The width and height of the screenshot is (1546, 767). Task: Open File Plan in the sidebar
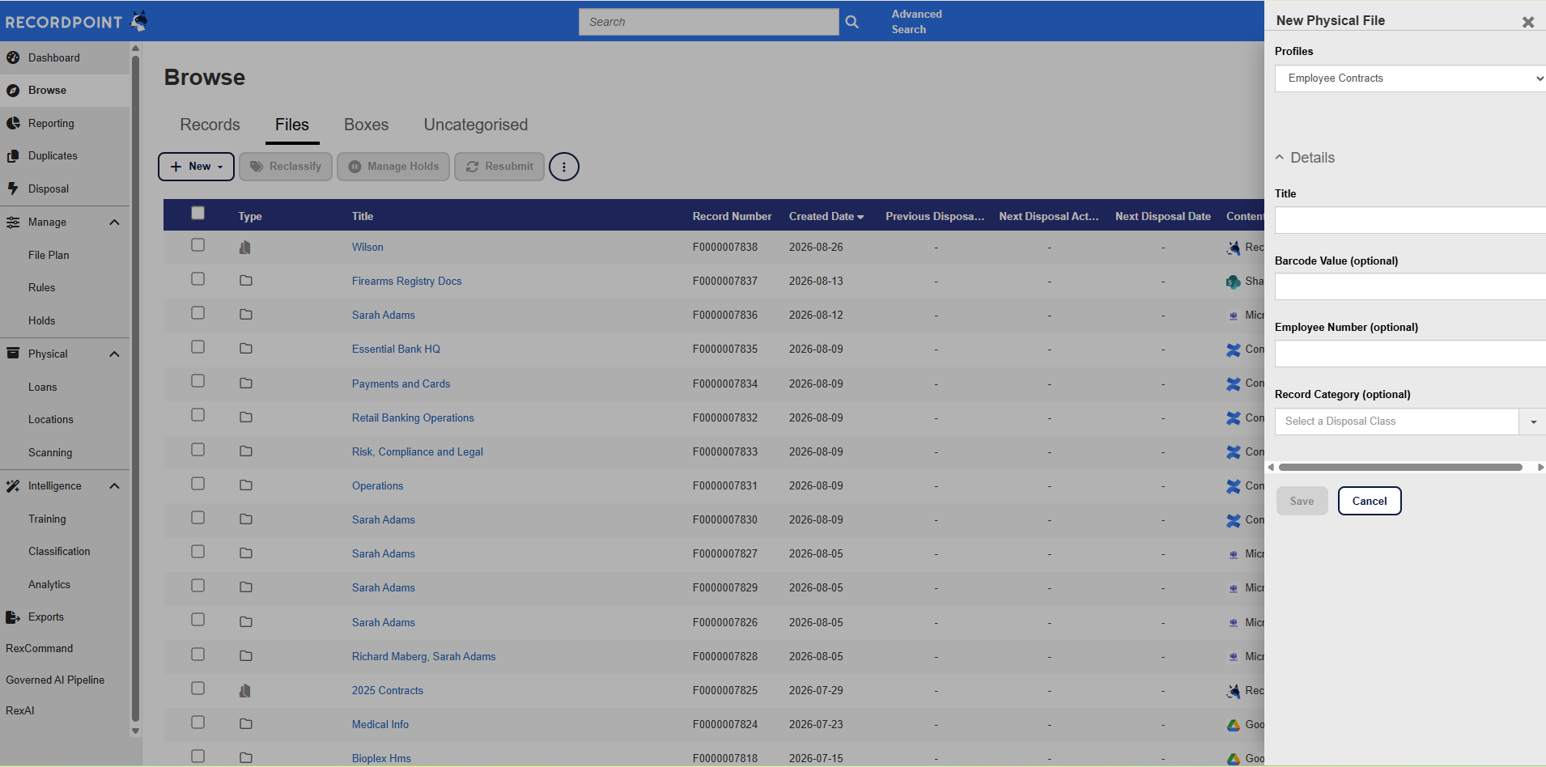(x=49, y=255)
